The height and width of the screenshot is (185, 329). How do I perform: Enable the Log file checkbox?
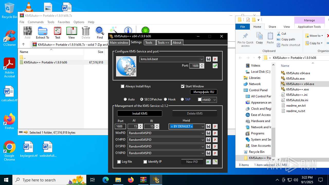point(119,162)
